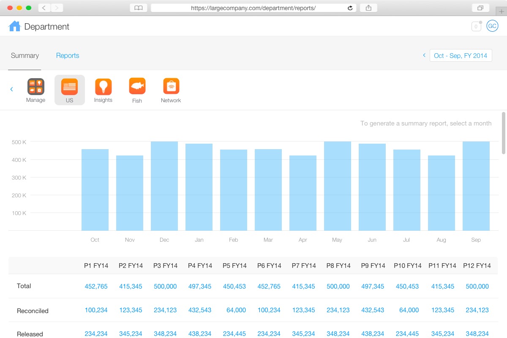Switch to the Summary tab
The image size is (507, 338).
coord(25,55)
